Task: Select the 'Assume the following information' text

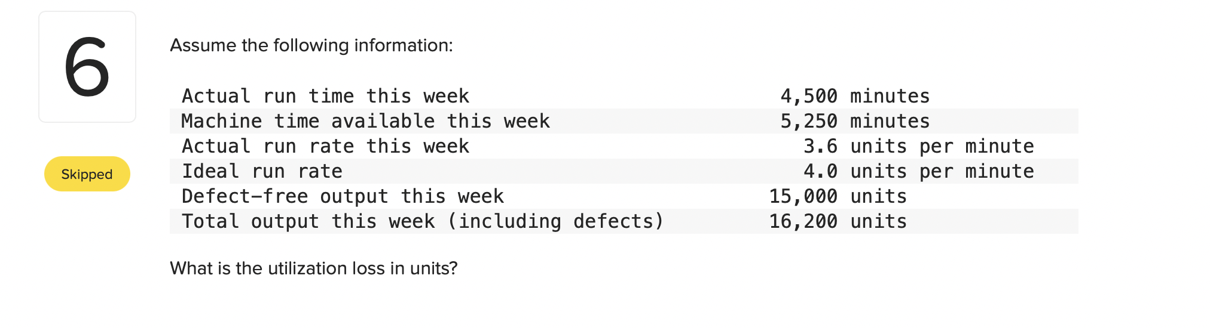Action: (x=311, y=45)
